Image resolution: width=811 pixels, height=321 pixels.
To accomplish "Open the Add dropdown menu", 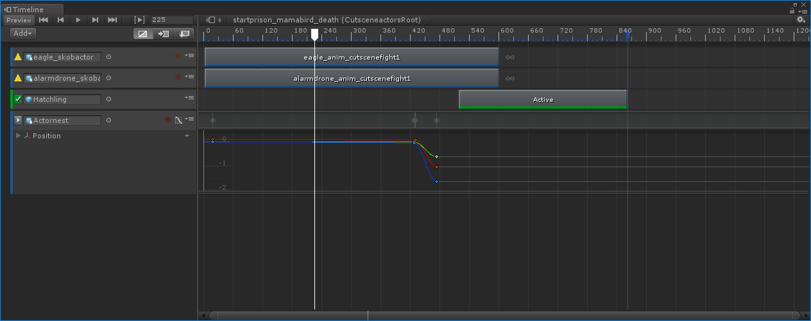I will pos(23,33).
